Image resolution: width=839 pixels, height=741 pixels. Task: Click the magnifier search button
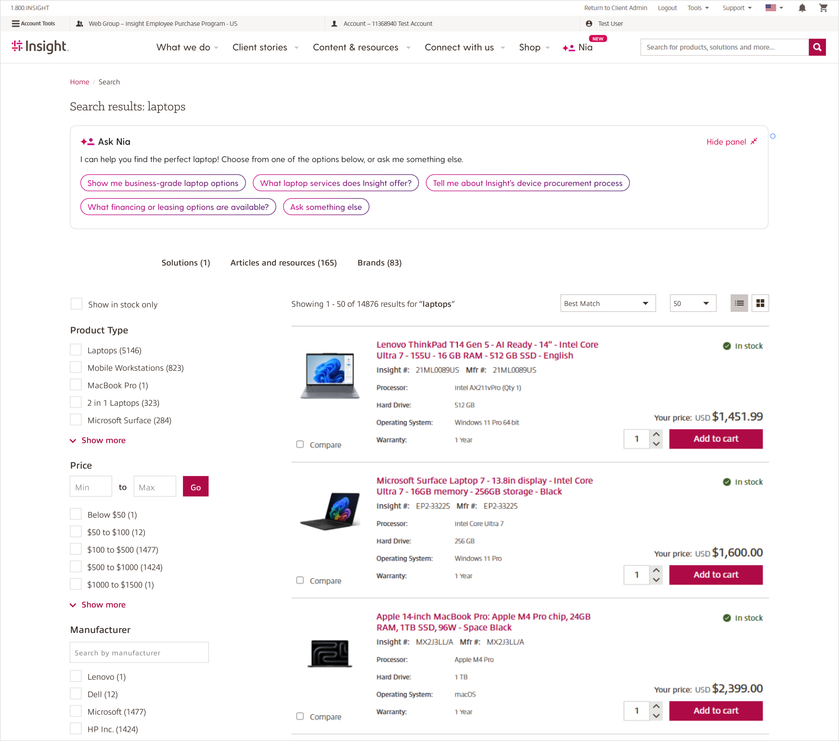(817, 47)
